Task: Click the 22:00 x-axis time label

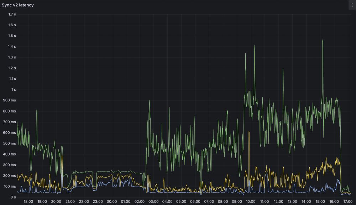Action: (x=84, y=201)
